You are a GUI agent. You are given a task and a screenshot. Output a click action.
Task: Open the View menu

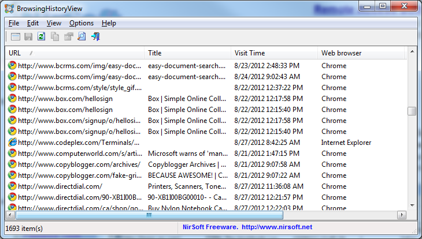(x=54, y=24)
